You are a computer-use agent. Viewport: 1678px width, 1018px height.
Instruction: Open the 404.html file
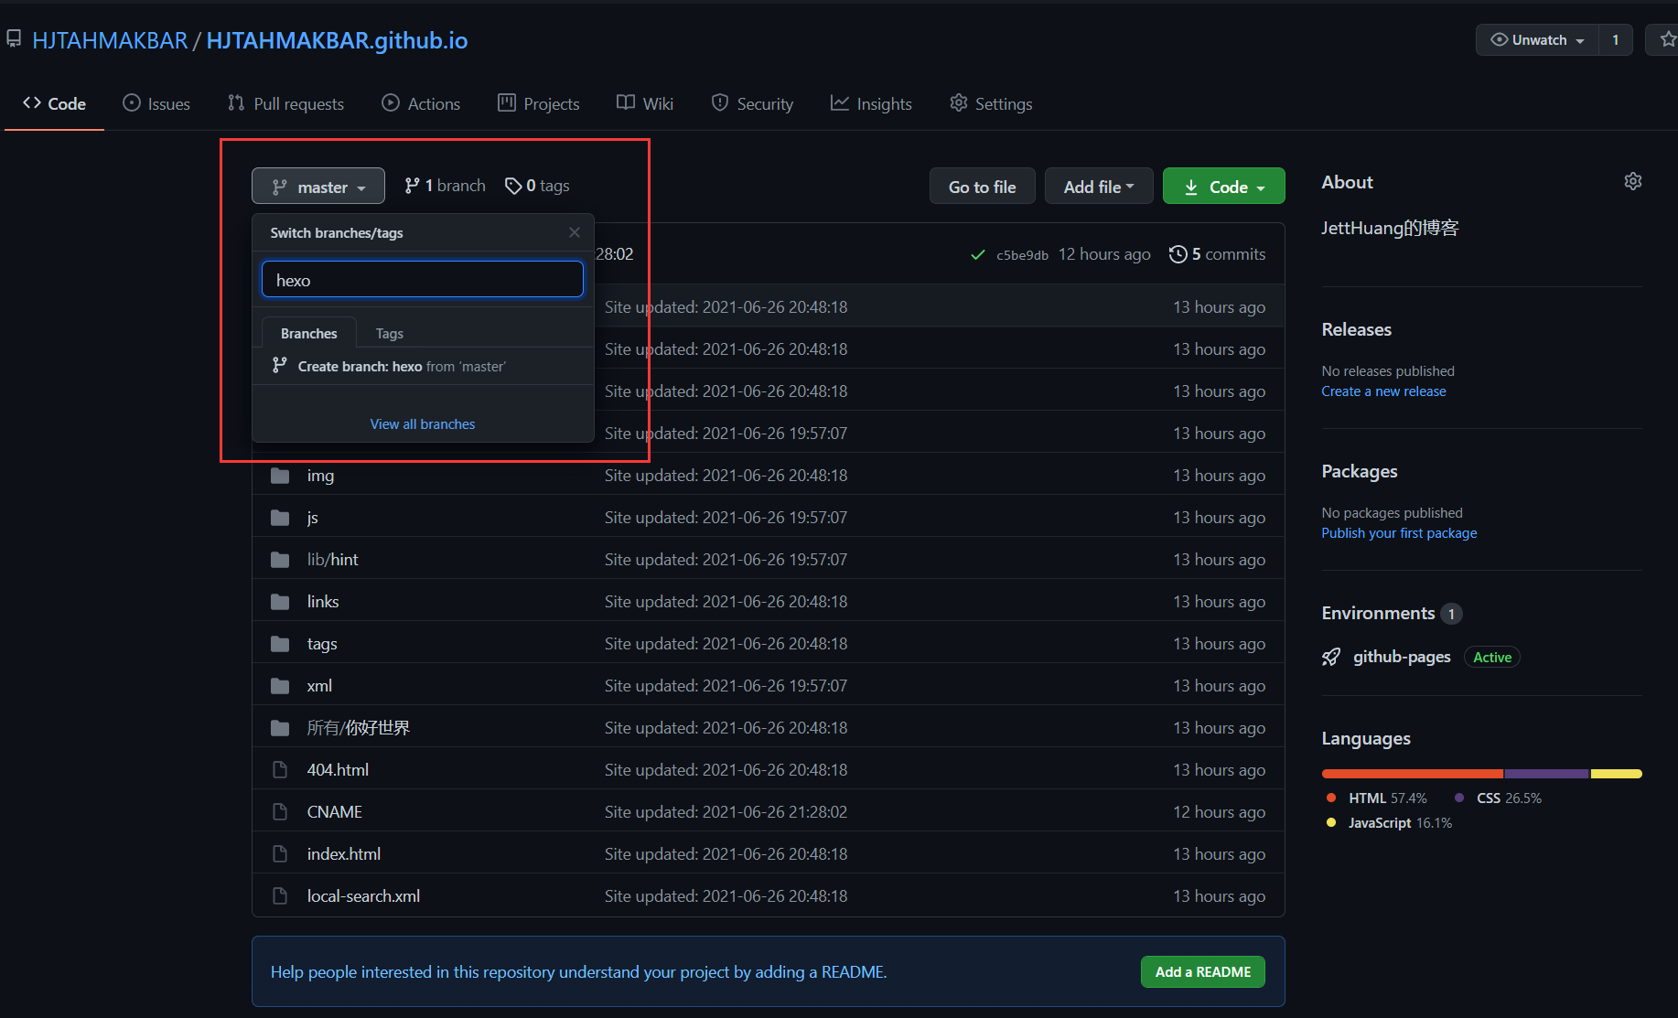tap(338, 770)
